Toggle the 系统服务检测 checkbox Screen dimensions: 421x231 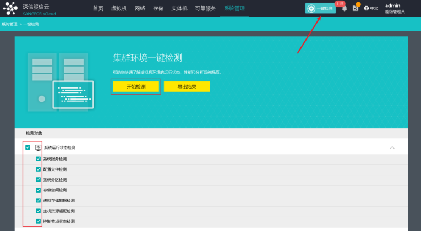click(x=38, y=159)
